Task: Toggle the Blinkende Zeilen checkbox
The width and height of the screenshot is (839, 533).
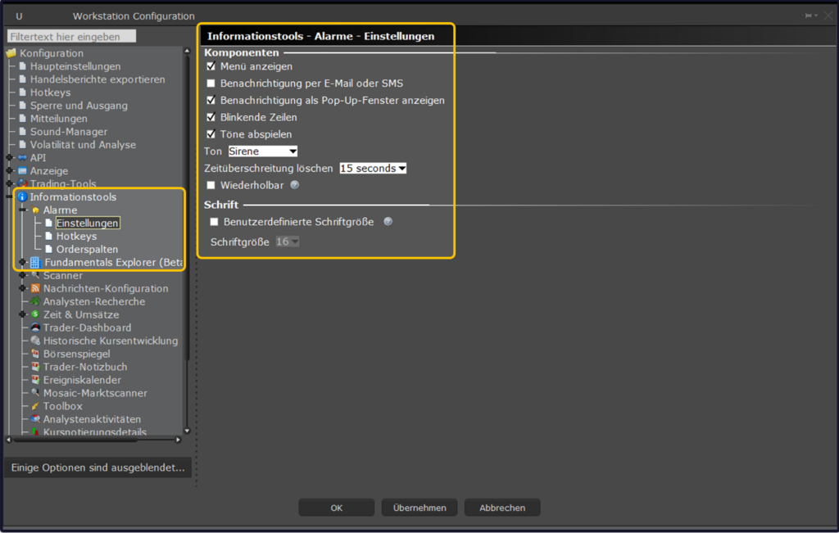Action: click(211, 117)
